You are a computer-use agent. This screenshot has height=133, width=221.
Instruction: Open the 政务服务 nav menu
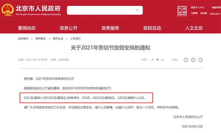coord(110,28)
